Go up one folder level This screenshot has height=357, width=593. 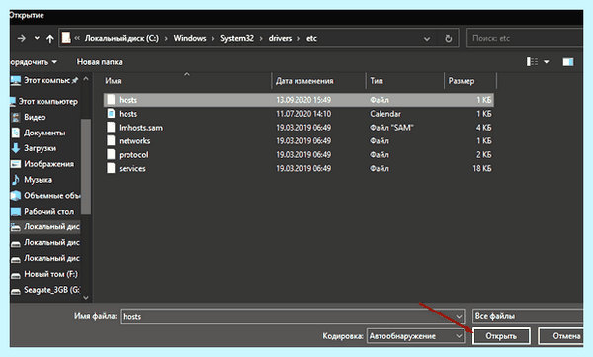[50, 38]
